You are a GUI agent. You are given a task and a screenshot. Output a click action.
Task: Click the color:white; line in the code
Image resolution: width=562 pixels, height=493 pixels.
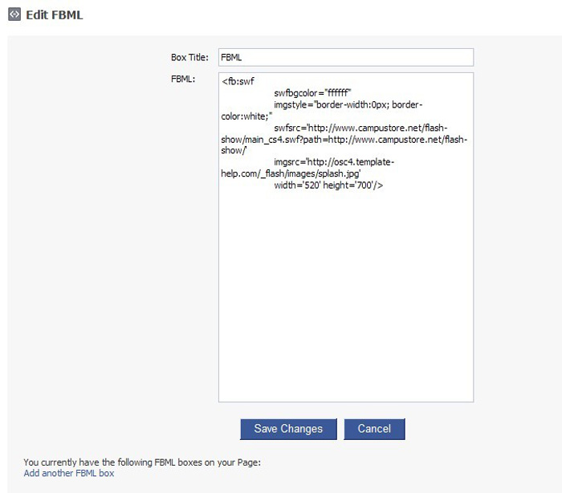click(246, 116)
